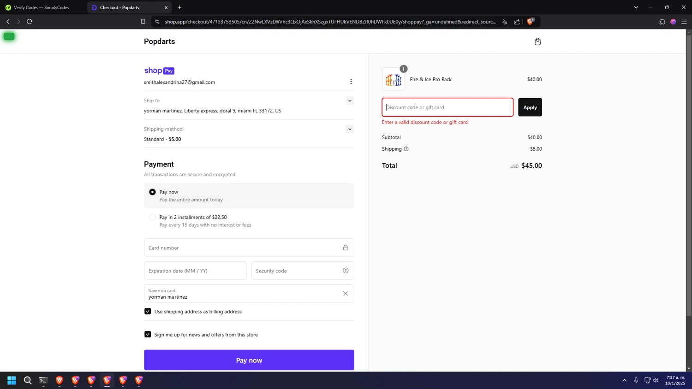Click the purple Pay now button

click(249, 360)
